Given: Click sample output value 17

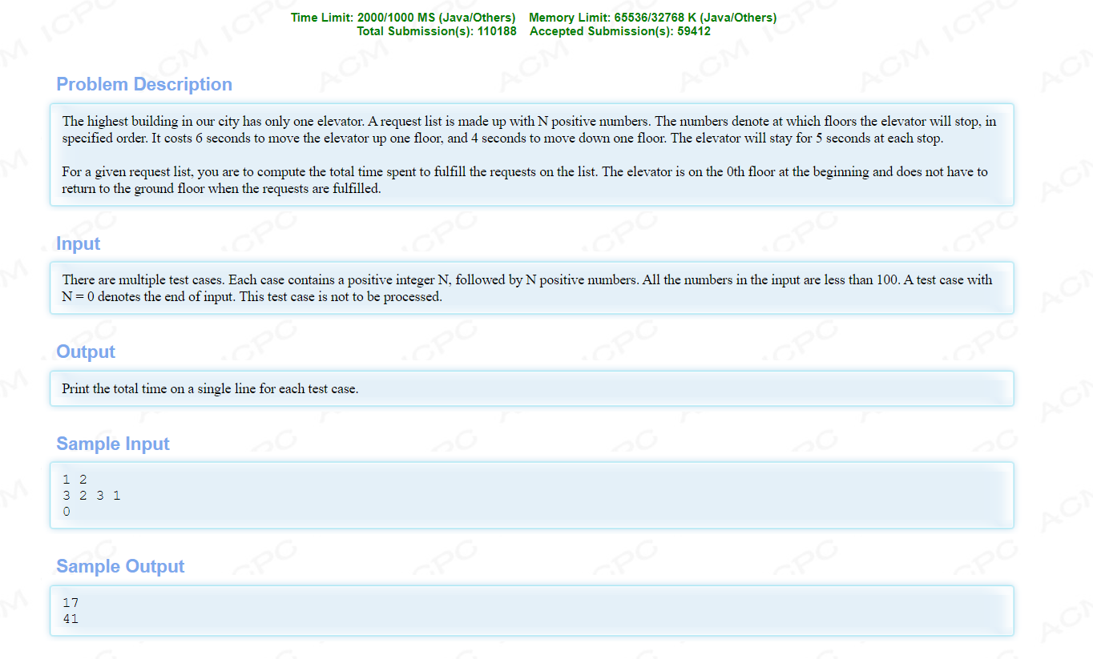Looking at the screenshot, I should pyautogui.click(x=71, y=603).
